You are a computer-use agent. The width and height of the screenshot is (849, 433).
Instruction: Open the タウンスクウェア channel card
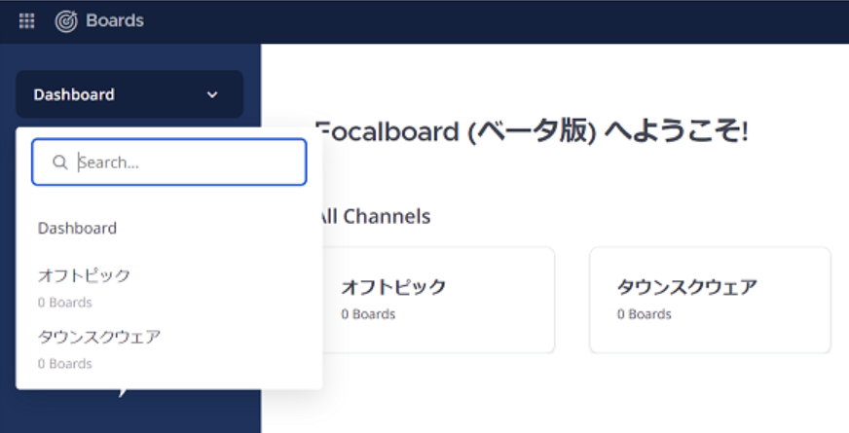pos(710,300)
